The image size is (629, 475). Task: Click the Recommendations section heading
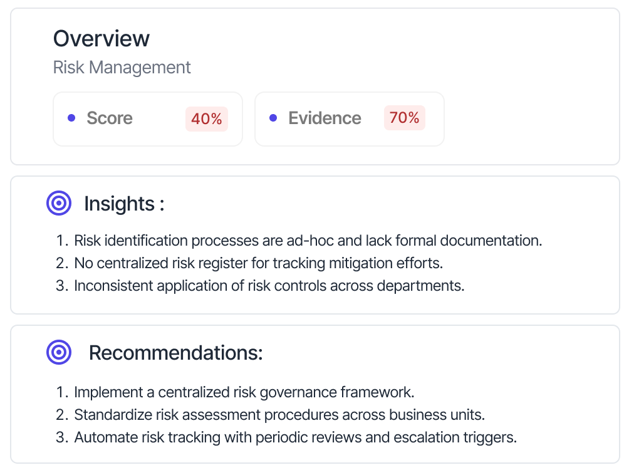click(175, 353)
